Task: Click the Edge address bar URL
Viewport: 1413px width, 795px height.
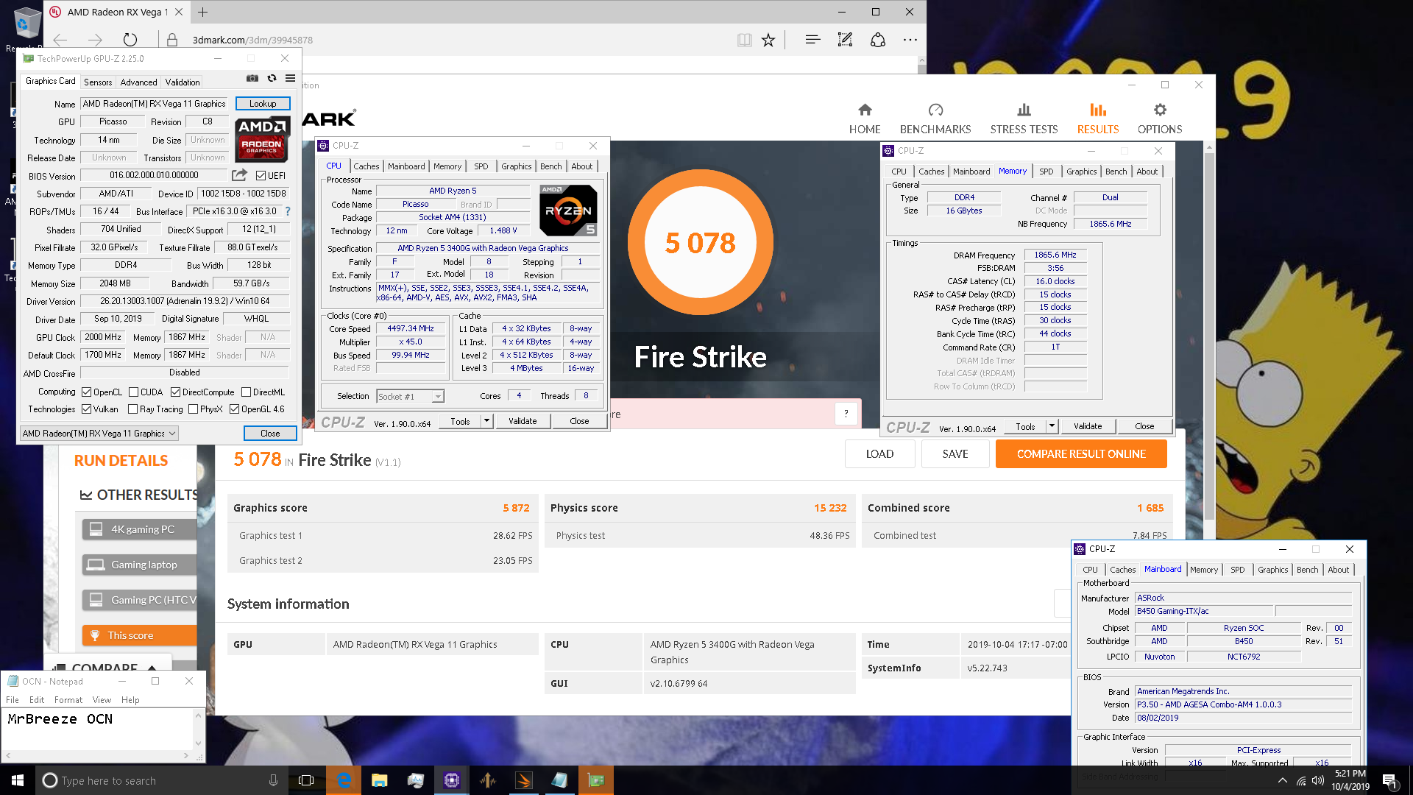Action: pyautogui.click(x=252, y=40)
